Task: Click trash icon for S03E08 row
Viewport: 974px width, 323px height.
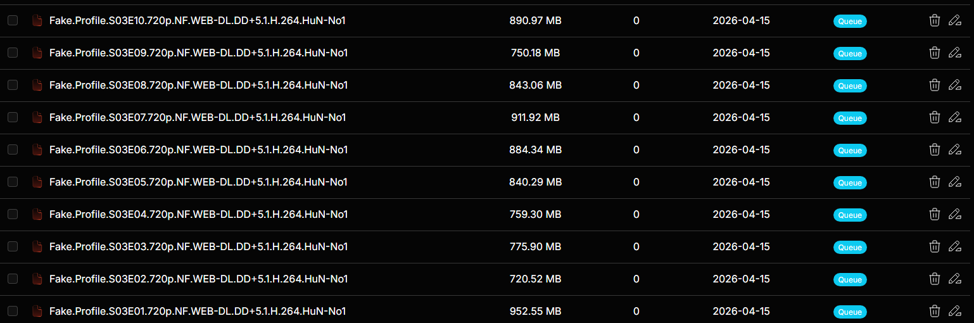Action: (x=934, y=85)
